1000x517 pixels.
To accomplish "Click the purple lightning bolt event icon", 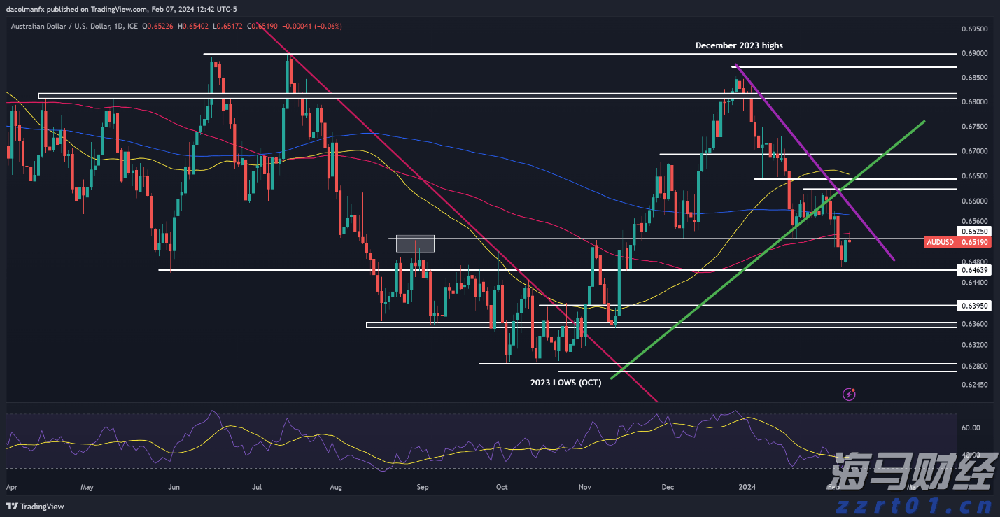I will (849, 395).
